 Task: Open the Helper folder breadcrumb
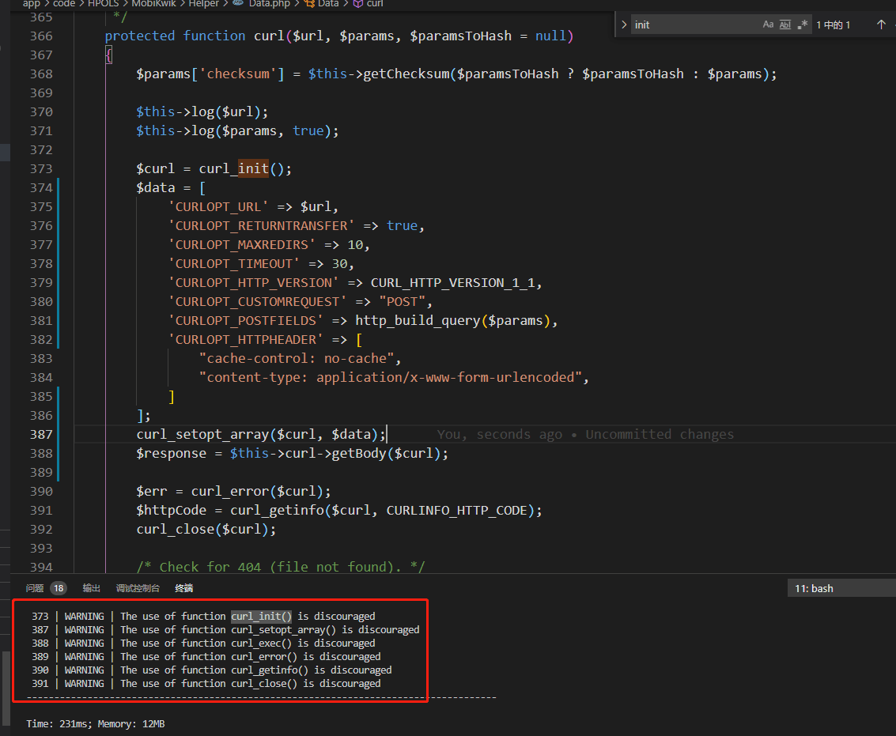(203, 4)
